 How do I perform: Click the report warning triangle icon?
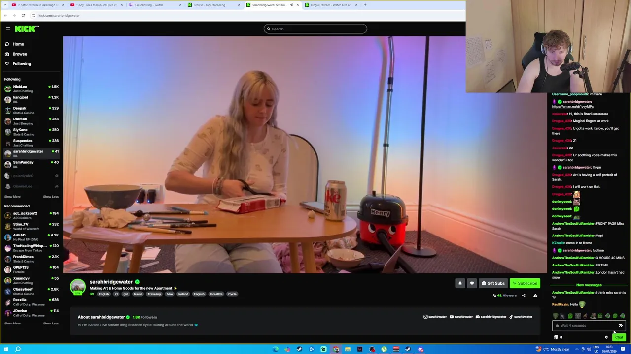tap(535, 296)
